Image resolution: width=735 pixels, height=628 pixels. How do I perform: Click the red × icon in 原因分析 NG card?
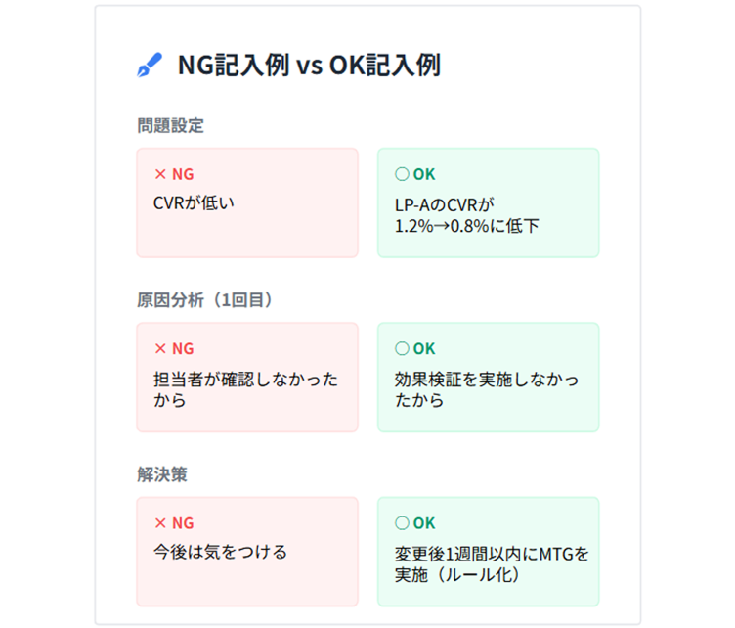coord(161,348)
